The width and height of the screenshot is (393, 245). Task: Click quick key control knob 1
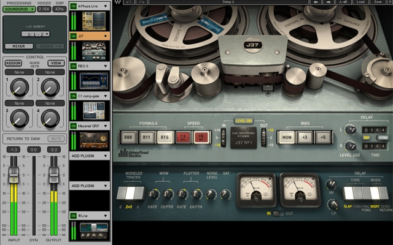coord(19,87)
